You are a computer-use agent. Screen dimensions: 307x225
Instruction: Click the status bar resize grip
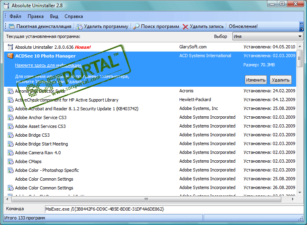(301, 219)
